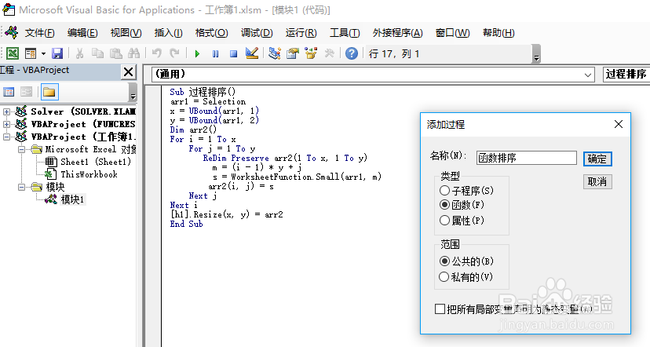Click the Reset stop icon
The width and height of the screenshot is (650, 347).
(233, 54)
